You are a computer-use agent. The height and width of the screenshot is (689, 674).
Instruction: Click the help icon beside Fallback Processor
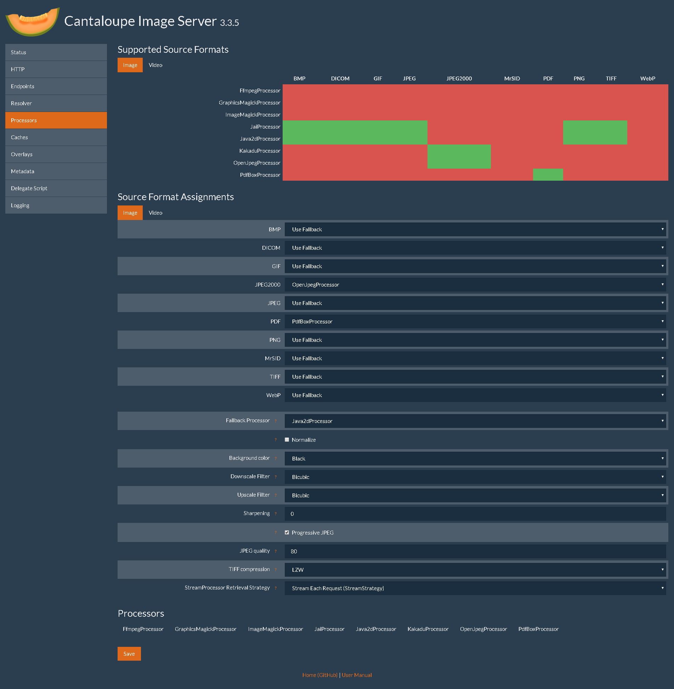coord(276,421)
